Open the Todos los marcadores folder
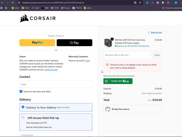 172,8
